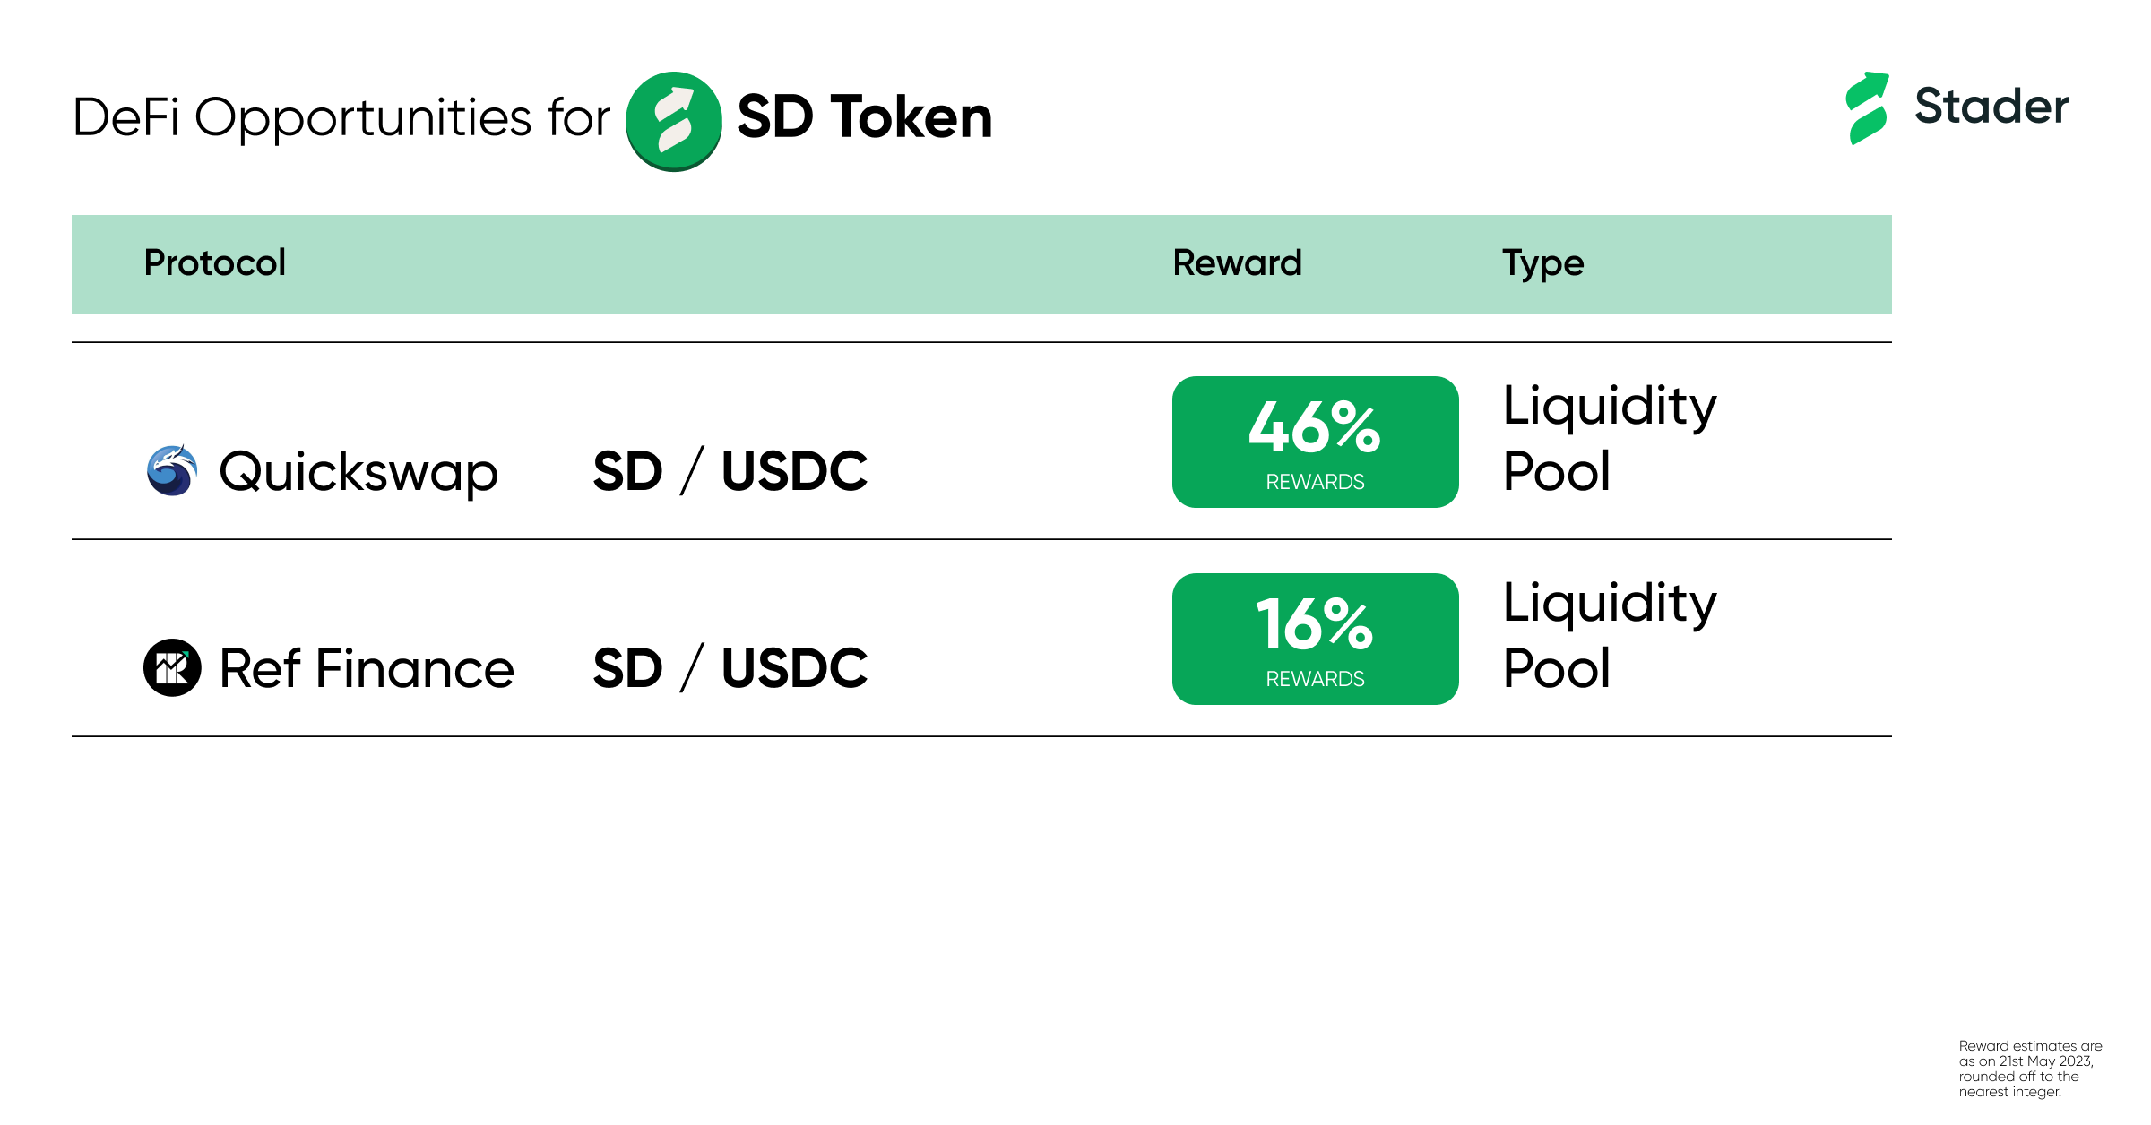Click the Type column header
2151x1125 pixels.
[1543, 264]
